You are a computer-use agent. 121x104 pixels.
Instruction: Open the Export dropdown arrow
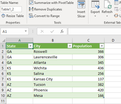(x=95, y=16)
